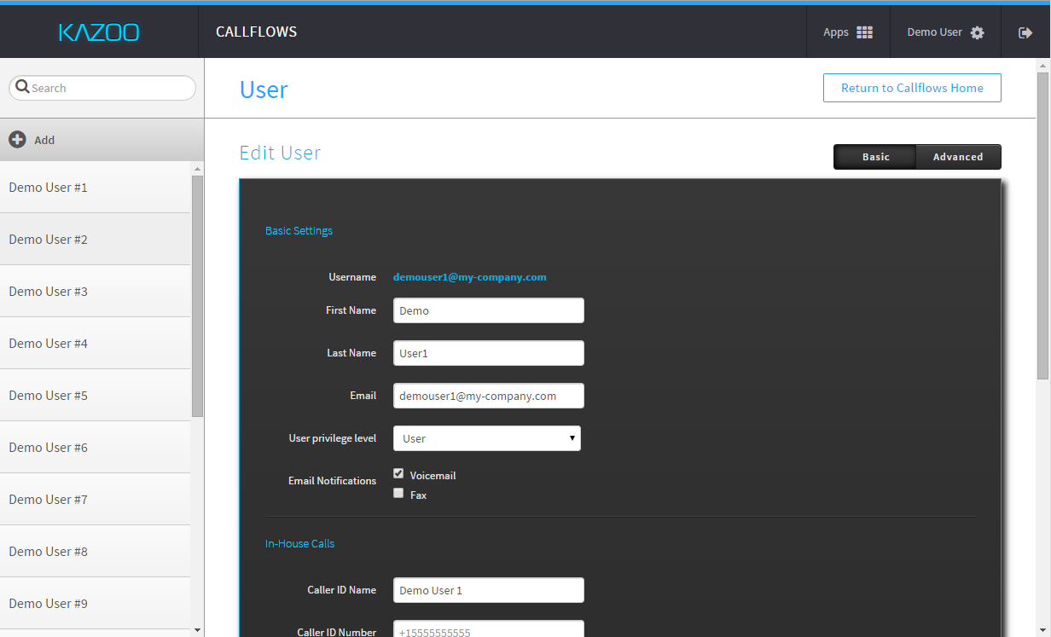Click the magnifier search icon
This screenshot has width=1051, height=637.
(x=23, y=87)
